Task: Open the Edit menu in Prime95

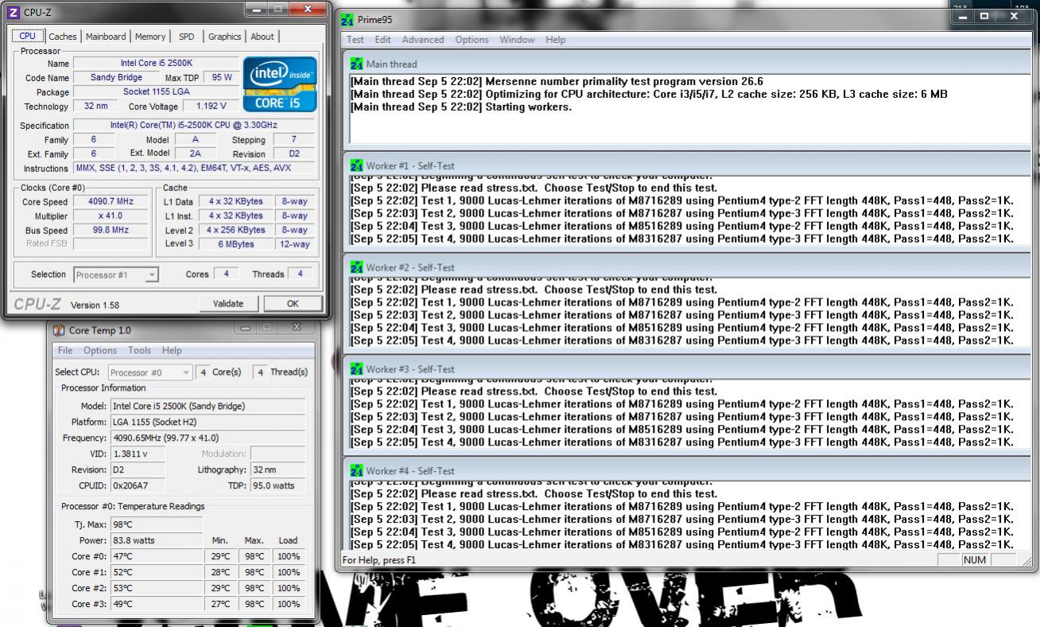Action: 383,40
